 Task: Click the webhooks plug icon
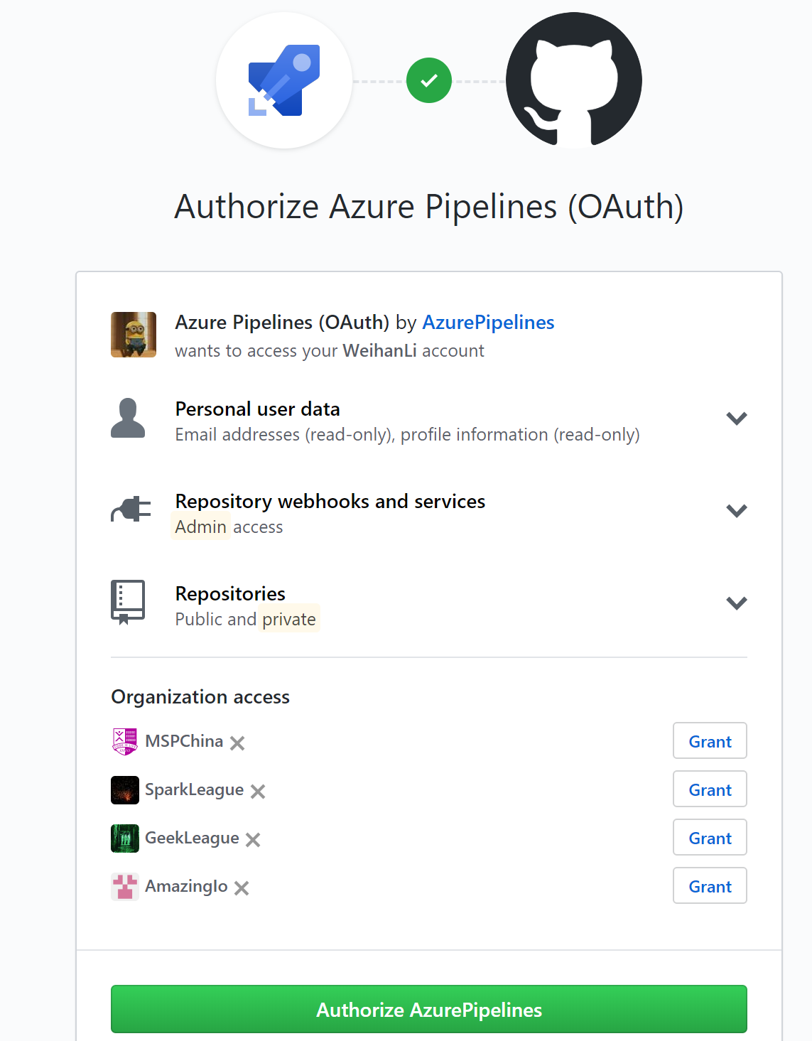tap(131, 509)
